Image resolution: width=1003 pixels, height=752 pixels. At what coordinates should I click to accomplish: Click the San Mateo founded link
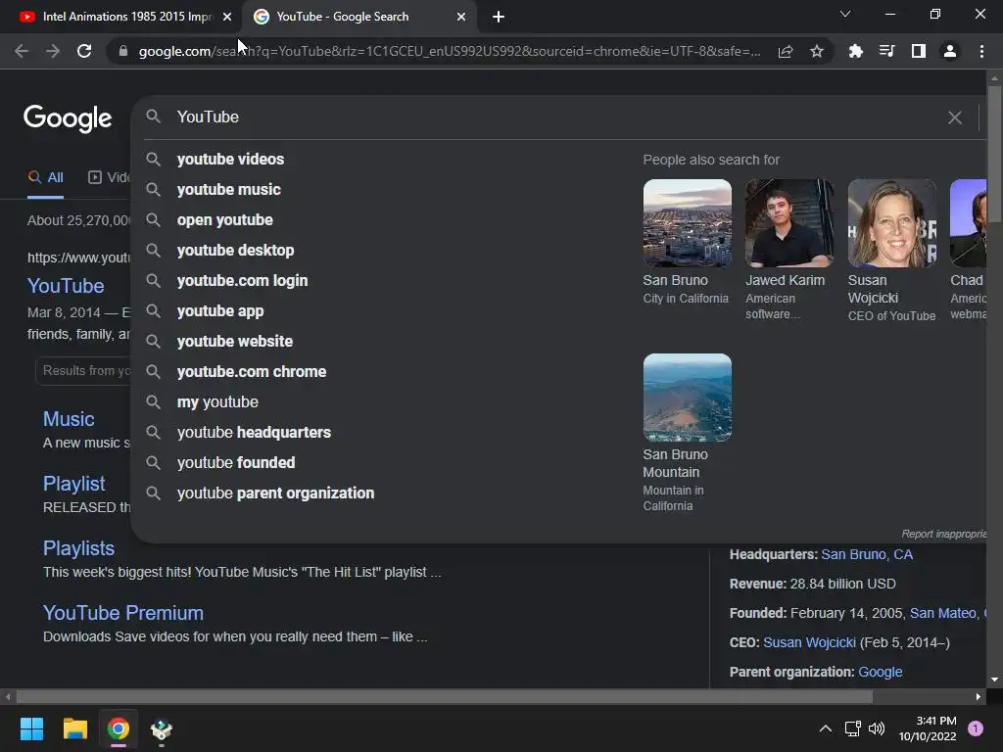click(945, 613)
